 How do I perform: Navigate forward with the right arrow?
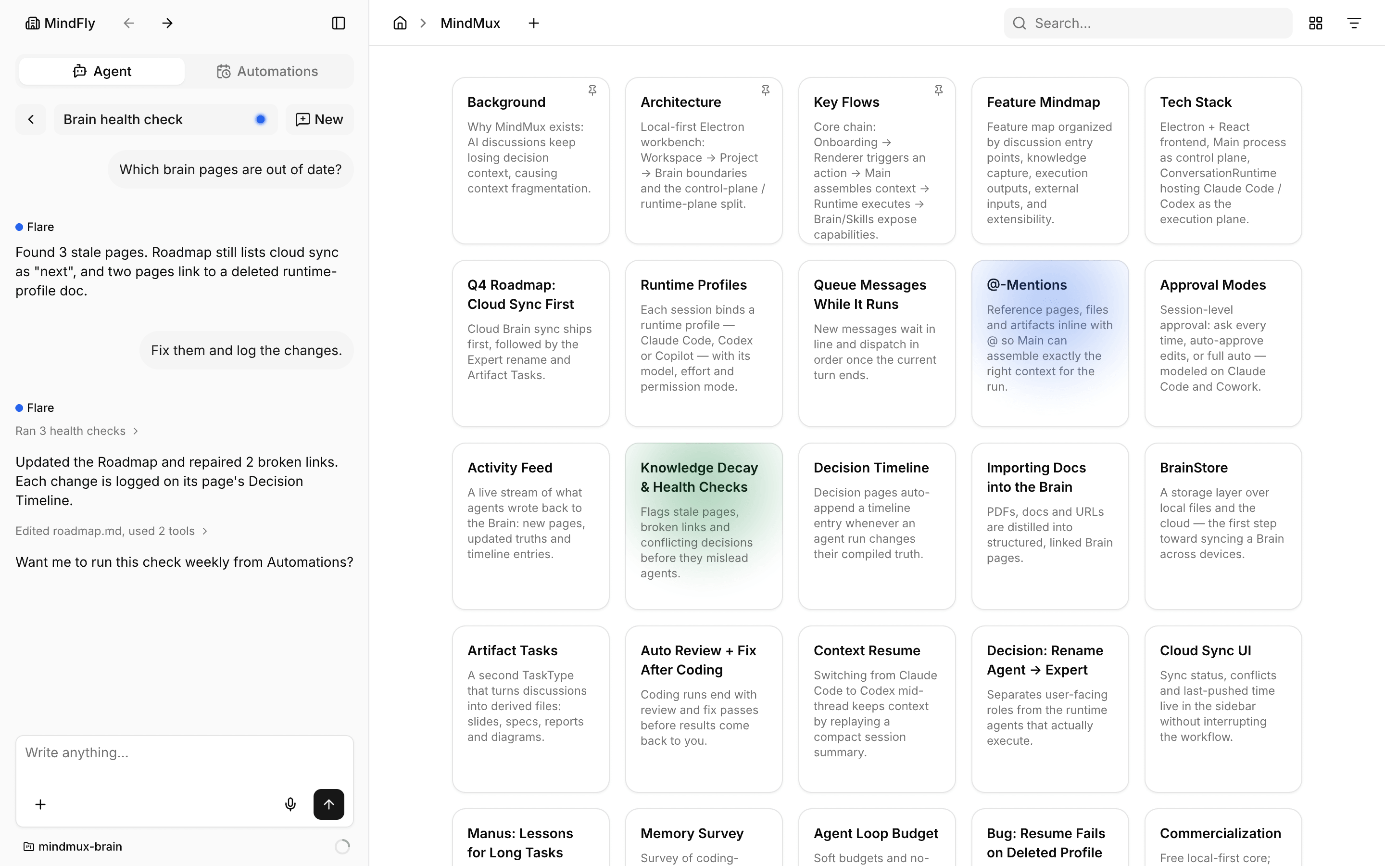pyautogui.click(x=167, y=23)
